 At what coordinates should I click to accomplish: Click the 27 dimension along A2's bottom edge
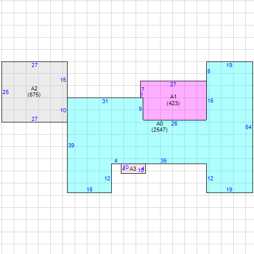pyautogui.click(x=35, y=119)
